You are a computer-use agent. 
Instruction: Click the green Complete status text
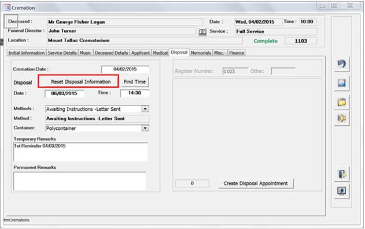(266, 41)
